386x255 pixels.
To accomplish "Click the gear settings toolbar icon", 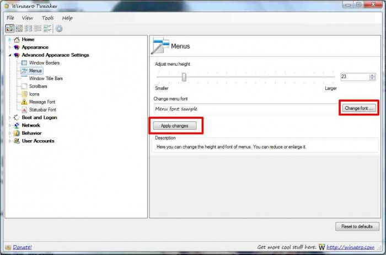I will coord(59,29).
